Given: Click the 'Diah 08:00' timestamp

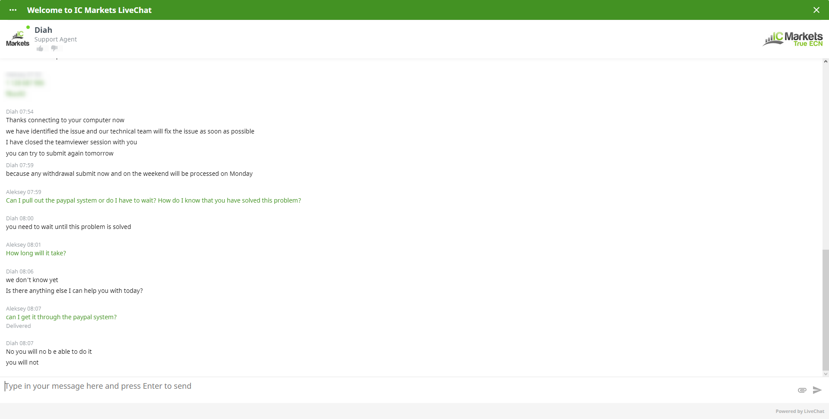Looking at the screenshot, I should [x=20, y=218].
